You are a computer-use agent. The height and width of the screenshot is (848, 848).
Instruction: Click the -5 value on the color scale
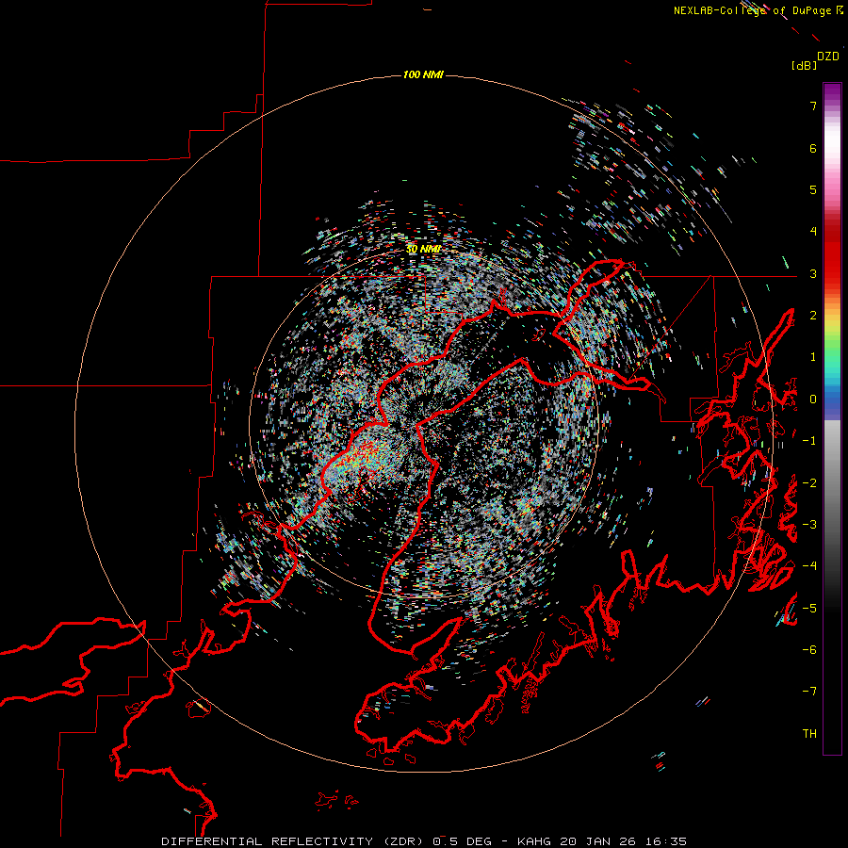coord(809,608)
